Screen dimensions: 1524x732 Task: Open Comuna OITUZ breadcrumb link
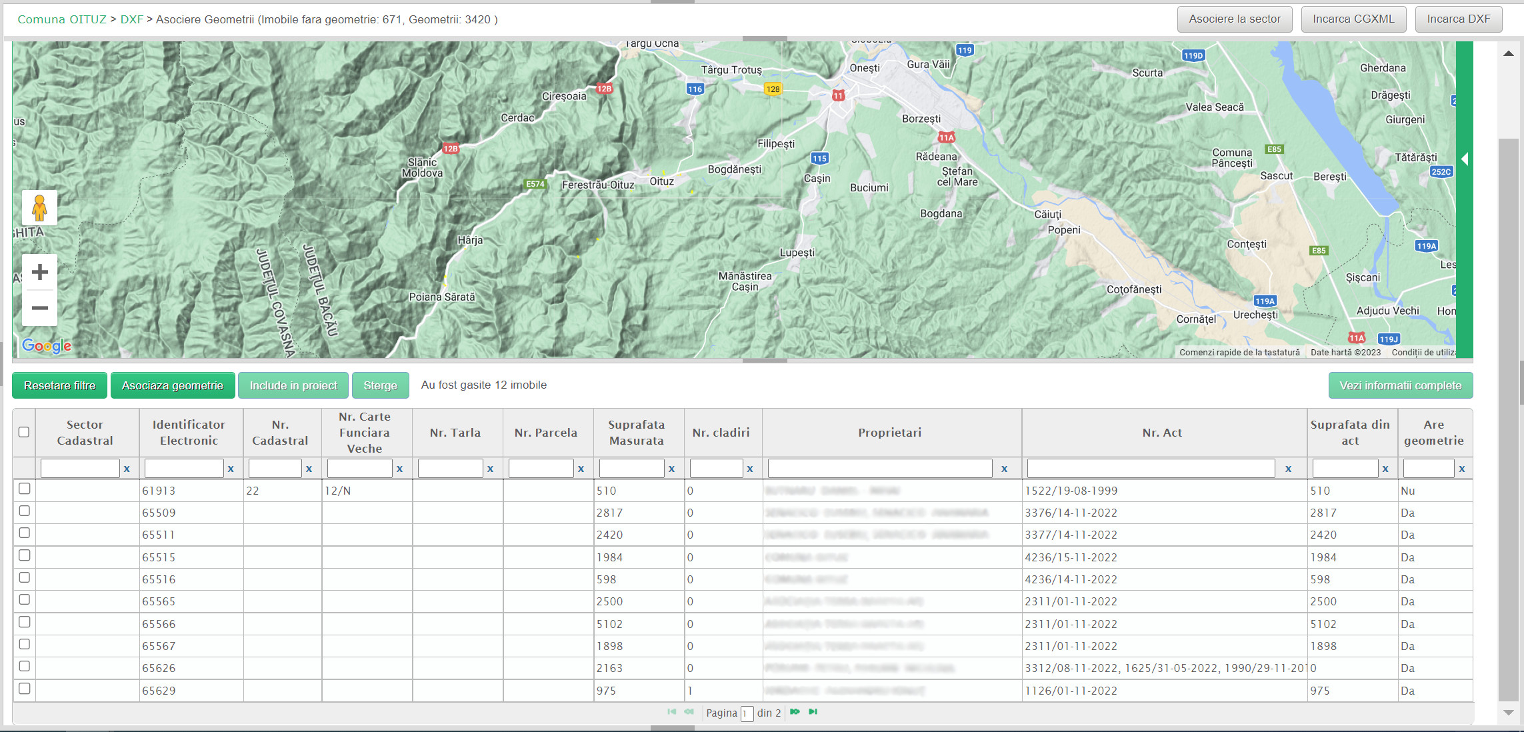[x=61, y=19]
